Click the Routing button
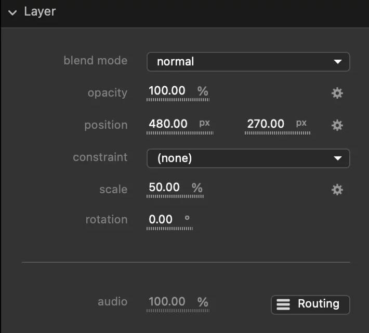 pos(310,304)
